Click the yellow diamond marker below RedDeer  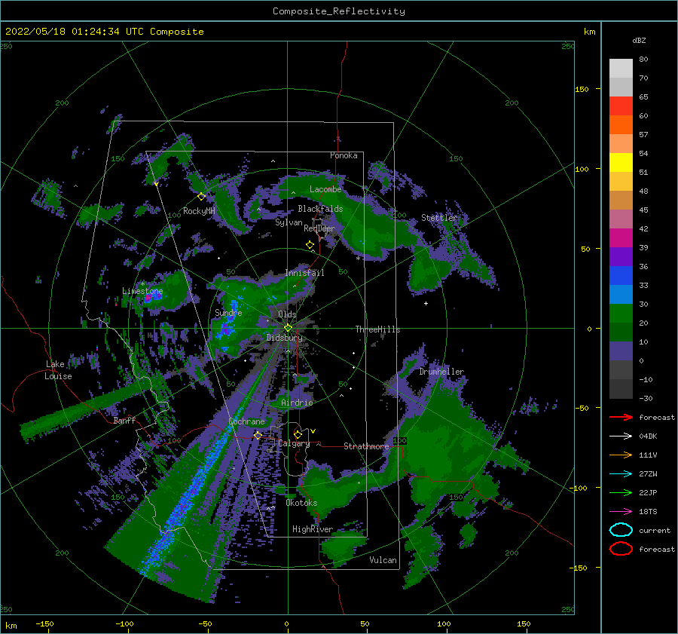310,245
